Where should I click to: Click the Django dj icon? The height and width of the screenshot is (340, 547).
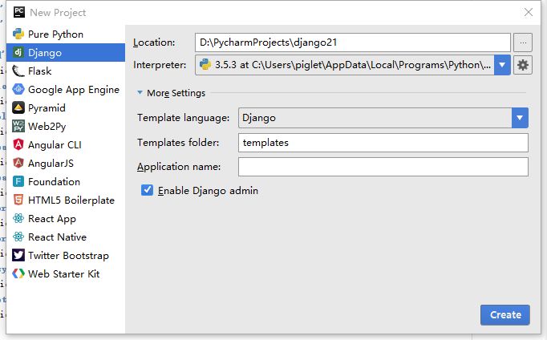pos(18,53)
